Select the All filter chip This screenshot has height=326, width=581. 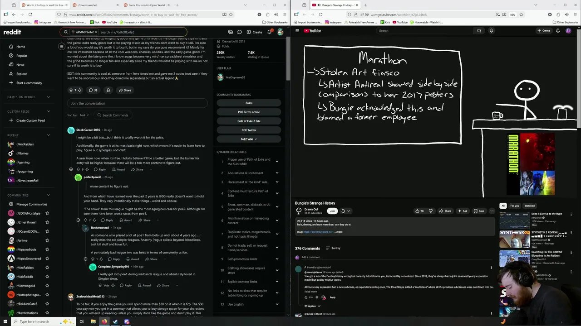coord(503,206)
